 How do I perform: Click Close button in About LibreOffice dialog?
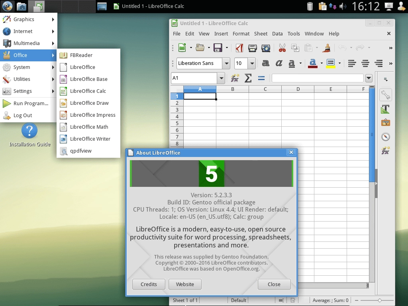[274, 284]
